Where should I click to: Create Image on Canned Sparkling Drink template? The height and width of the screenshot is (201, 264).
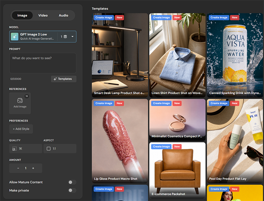[219, 18]
